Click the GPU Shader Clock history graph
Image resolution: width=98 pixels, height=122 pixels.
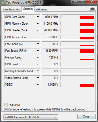(x=77, y=30)
